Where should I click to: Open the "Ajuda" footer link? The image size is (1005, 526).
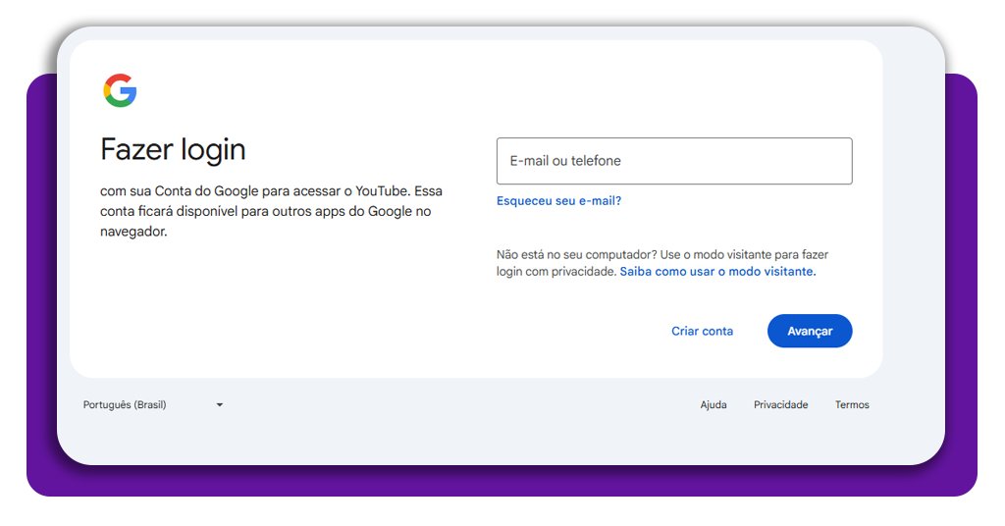(714, 404)
